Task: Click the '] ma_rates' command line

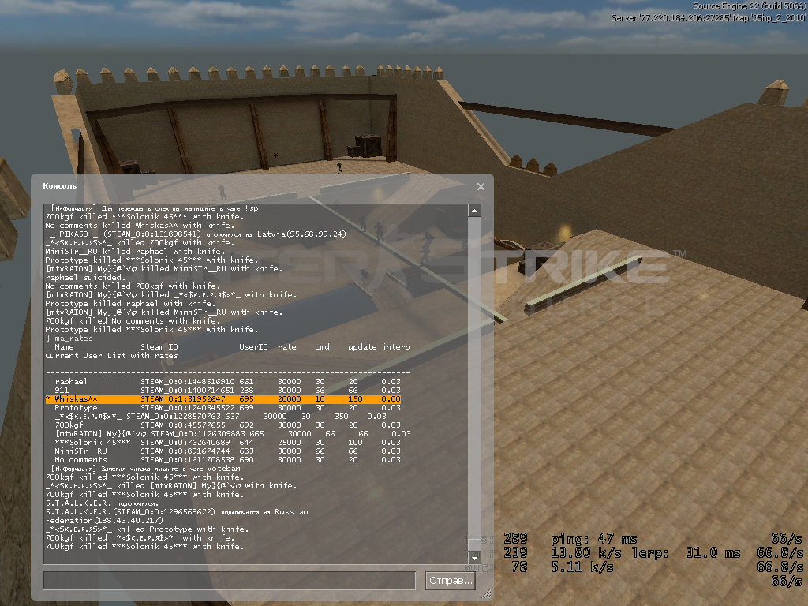Action: [69, 339]
